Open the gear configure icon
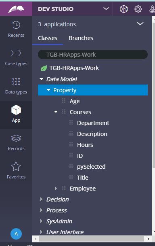This screenshot has height=246, width=155. [138, 9]
